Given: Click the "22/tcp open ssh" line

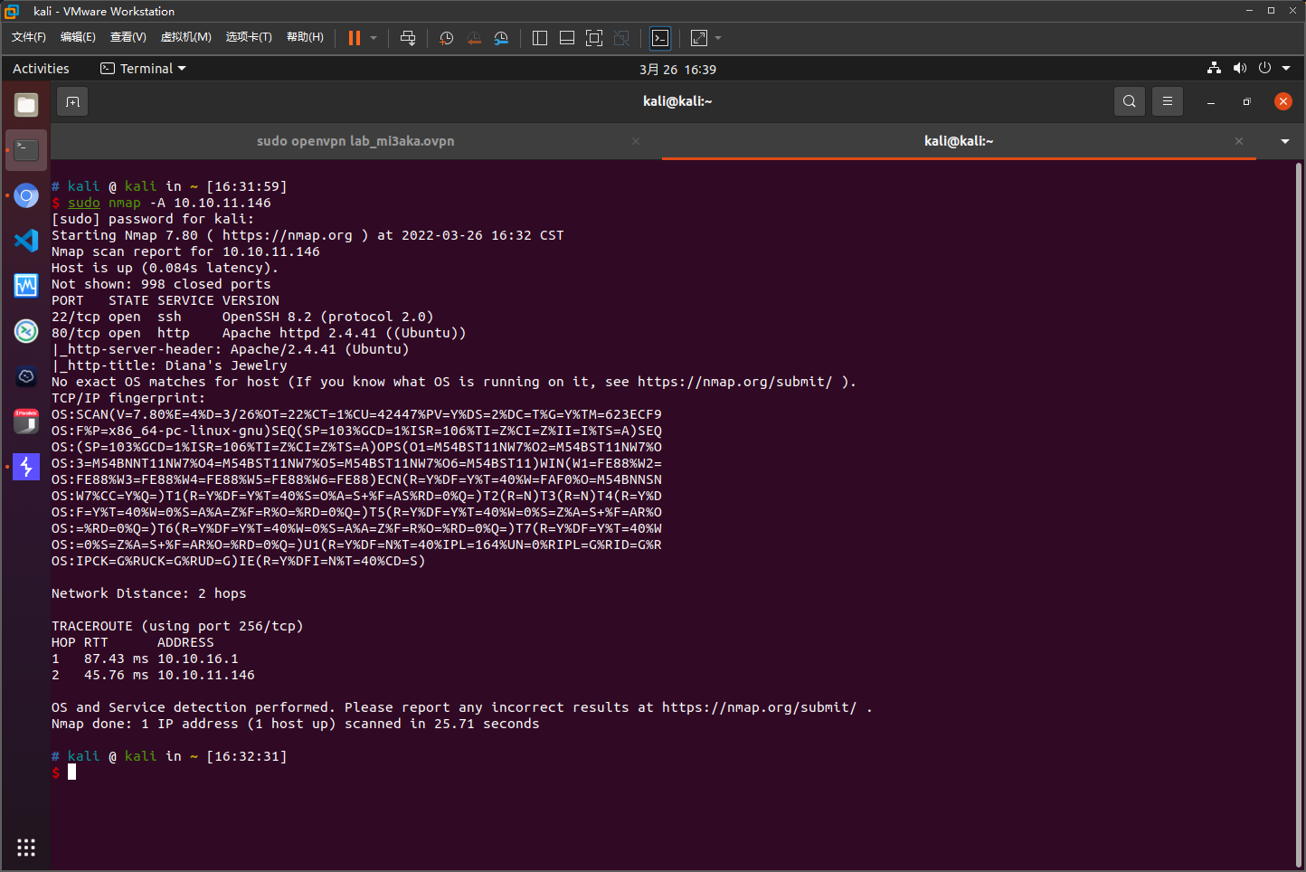Looking at the screenshot, I should [242, 317].
